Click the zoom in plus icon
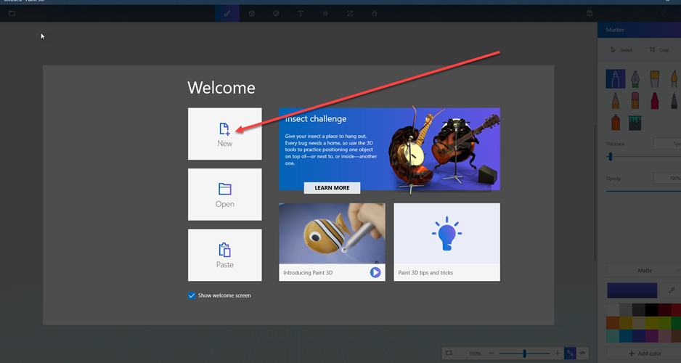681x363 pixels. 558,354
